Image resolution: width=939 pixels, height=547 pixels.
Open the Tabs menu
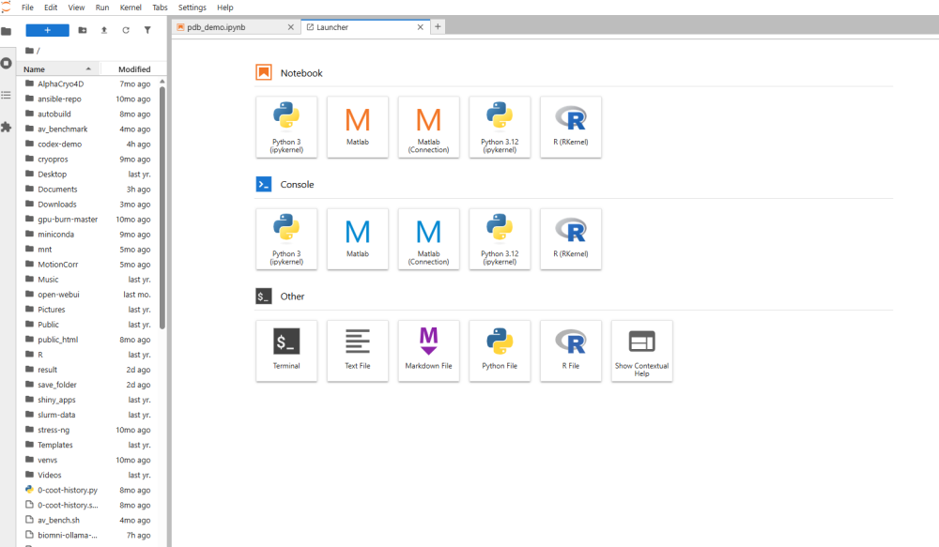pyautogui.click(x=160, y=8)
